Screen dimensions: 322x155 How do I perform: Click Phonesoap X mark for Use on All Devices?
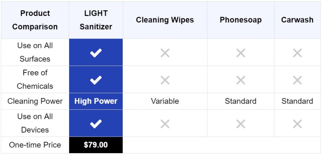(x=241, y=124)
